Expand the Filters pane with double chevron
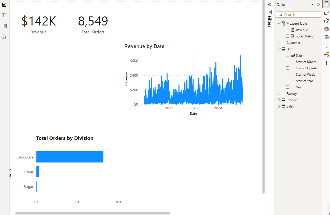 click(x=270, y=5)
